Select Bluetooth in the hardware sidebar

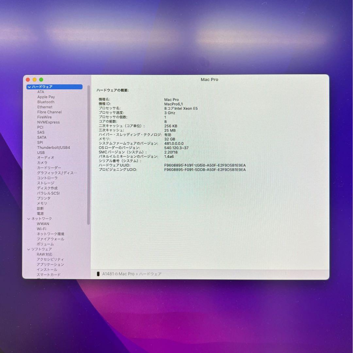[x=46, y=102]
